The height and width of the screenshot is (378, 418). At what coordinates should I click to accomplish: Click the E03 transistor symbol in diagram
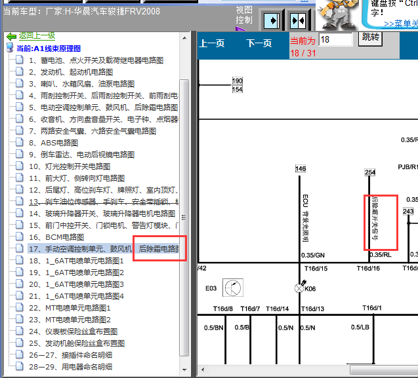point(233,288)
